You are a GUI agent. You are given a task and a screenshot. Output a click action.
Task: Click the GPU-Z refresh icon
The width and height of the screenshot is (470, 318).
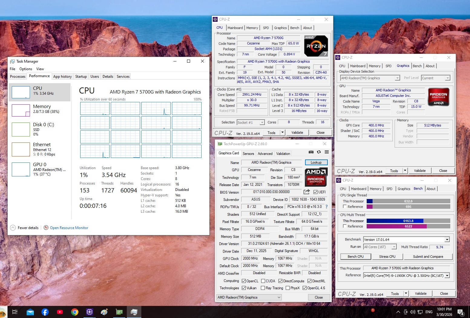tap(319, 152)
